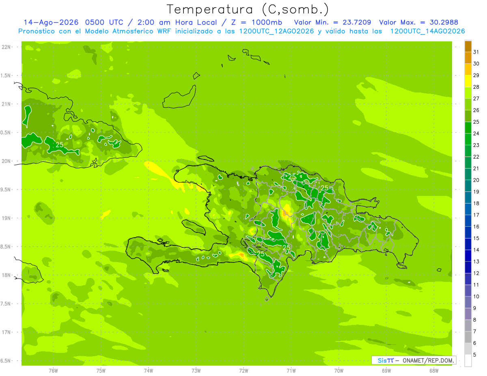The image size is (487, 376).
Task: Click the legend value "7"
Action: pyautogui.click(x=475, y=332)
